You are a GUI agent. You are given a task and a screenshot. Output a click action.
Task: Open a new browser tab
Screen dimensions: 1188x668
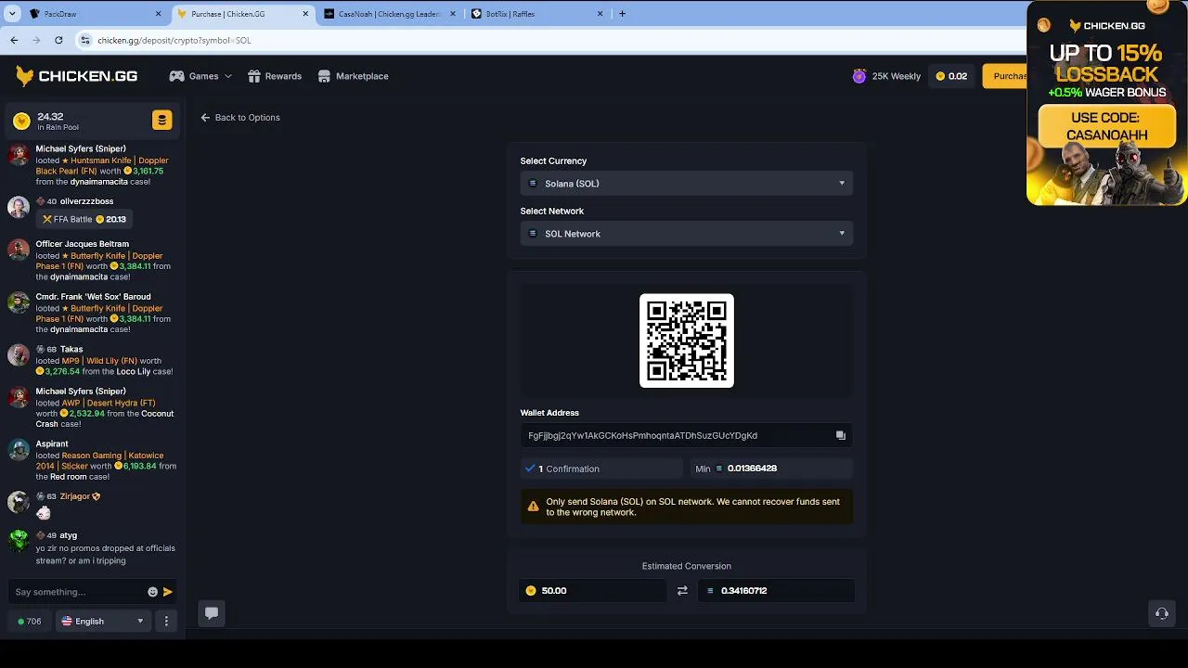click(622, 14)
